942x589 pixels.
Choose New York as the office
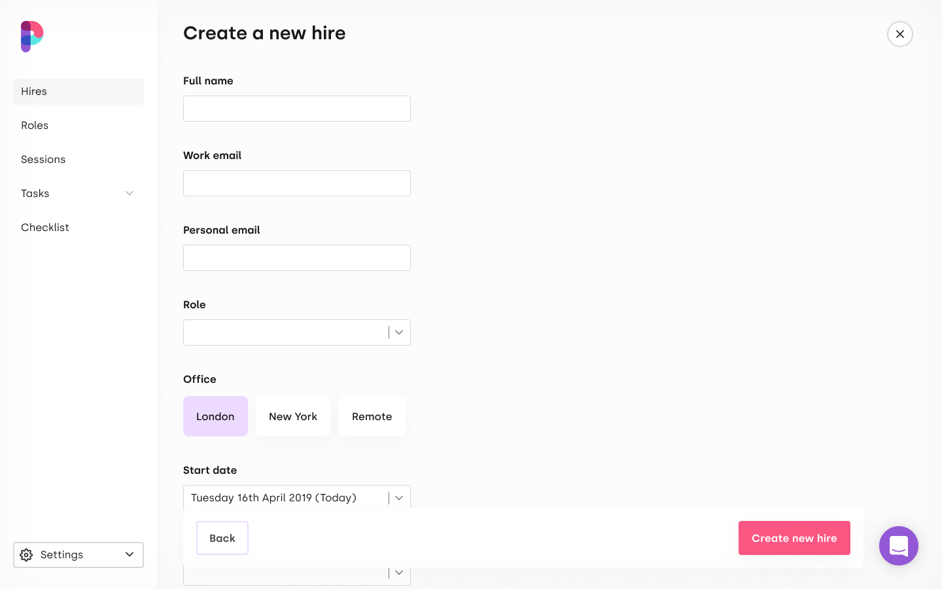tap(293, 416)
